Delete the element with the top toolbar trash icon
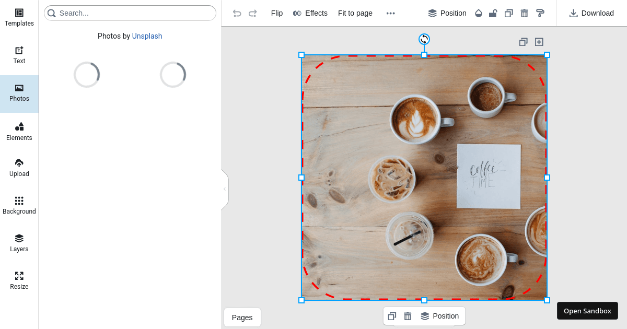Viewport: 627px width, 329px height. click(525, 13)
